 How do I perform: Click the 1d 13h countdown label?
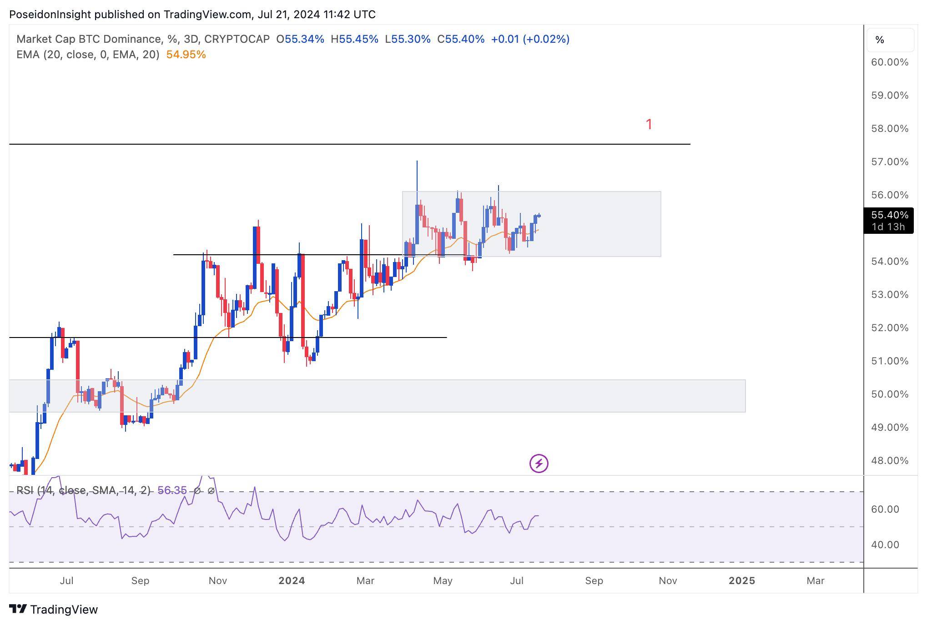889,227
